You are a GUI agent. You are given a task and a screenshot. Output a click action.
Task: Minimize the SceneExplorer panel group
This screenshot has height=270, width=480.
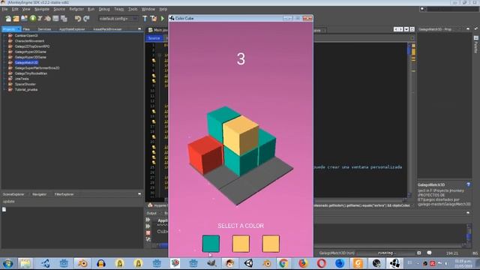139,194
